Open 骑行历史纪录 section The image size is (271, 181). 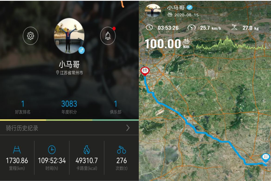tap(69, 128)
